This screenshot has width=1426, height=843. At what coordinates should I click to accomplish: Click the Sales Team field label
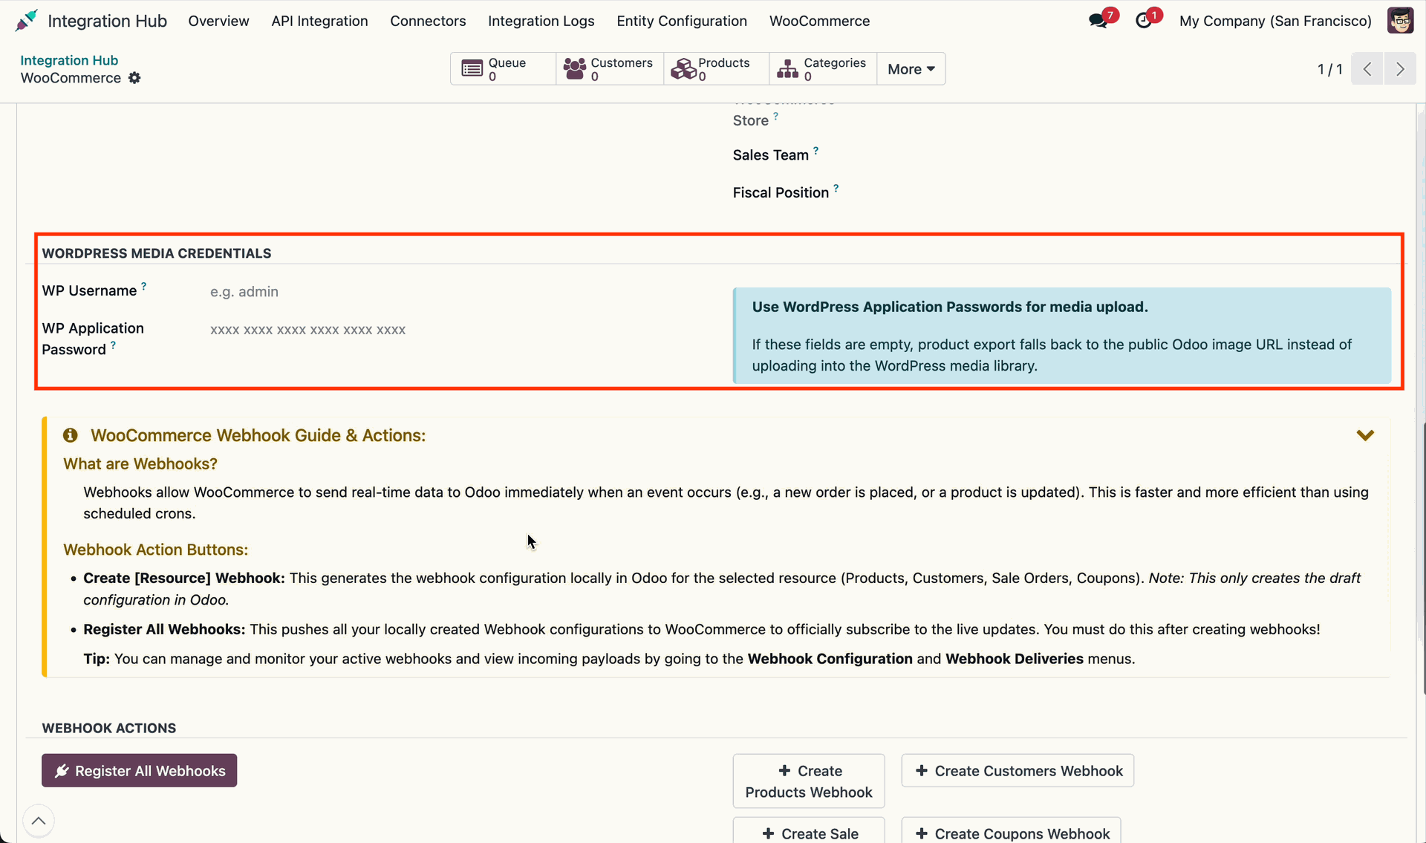[770, 155]
